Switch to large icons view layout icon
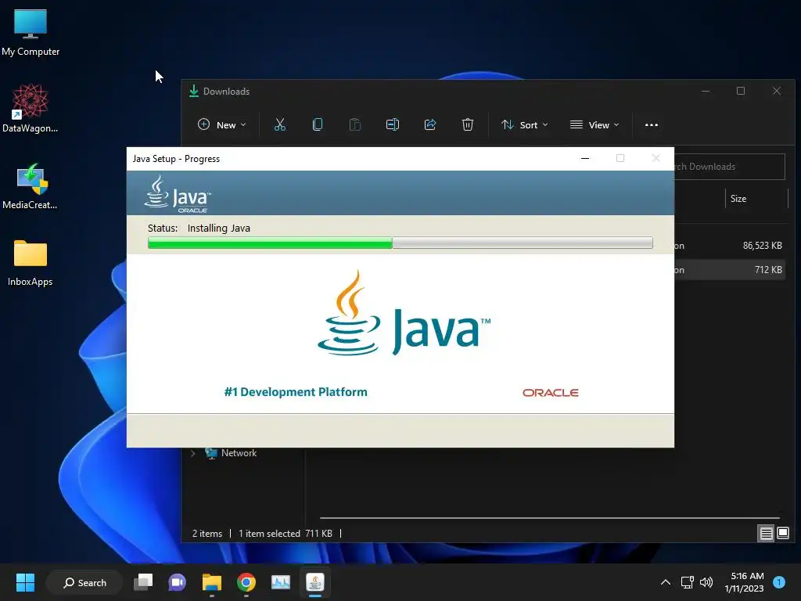The height and width of the screenshot is (601, 801). tap(782, 534)
